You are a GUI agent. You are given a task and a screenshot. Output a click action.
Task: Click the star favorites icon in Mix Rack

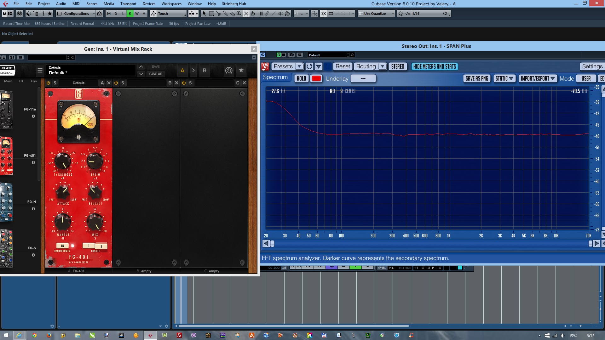point(241,70)
